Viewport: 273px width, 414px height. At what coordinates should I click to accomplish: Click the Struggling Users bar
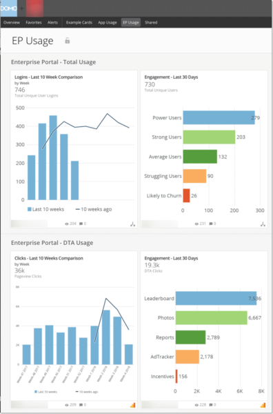pos(194,176)
